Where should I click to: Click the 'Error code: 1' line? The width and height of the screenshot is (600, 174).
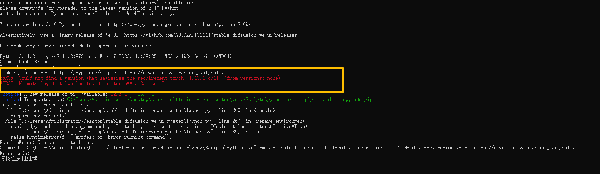point(18,153)
